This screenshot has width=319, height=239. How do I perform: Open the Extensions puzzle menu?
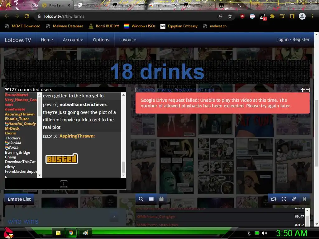272,16
